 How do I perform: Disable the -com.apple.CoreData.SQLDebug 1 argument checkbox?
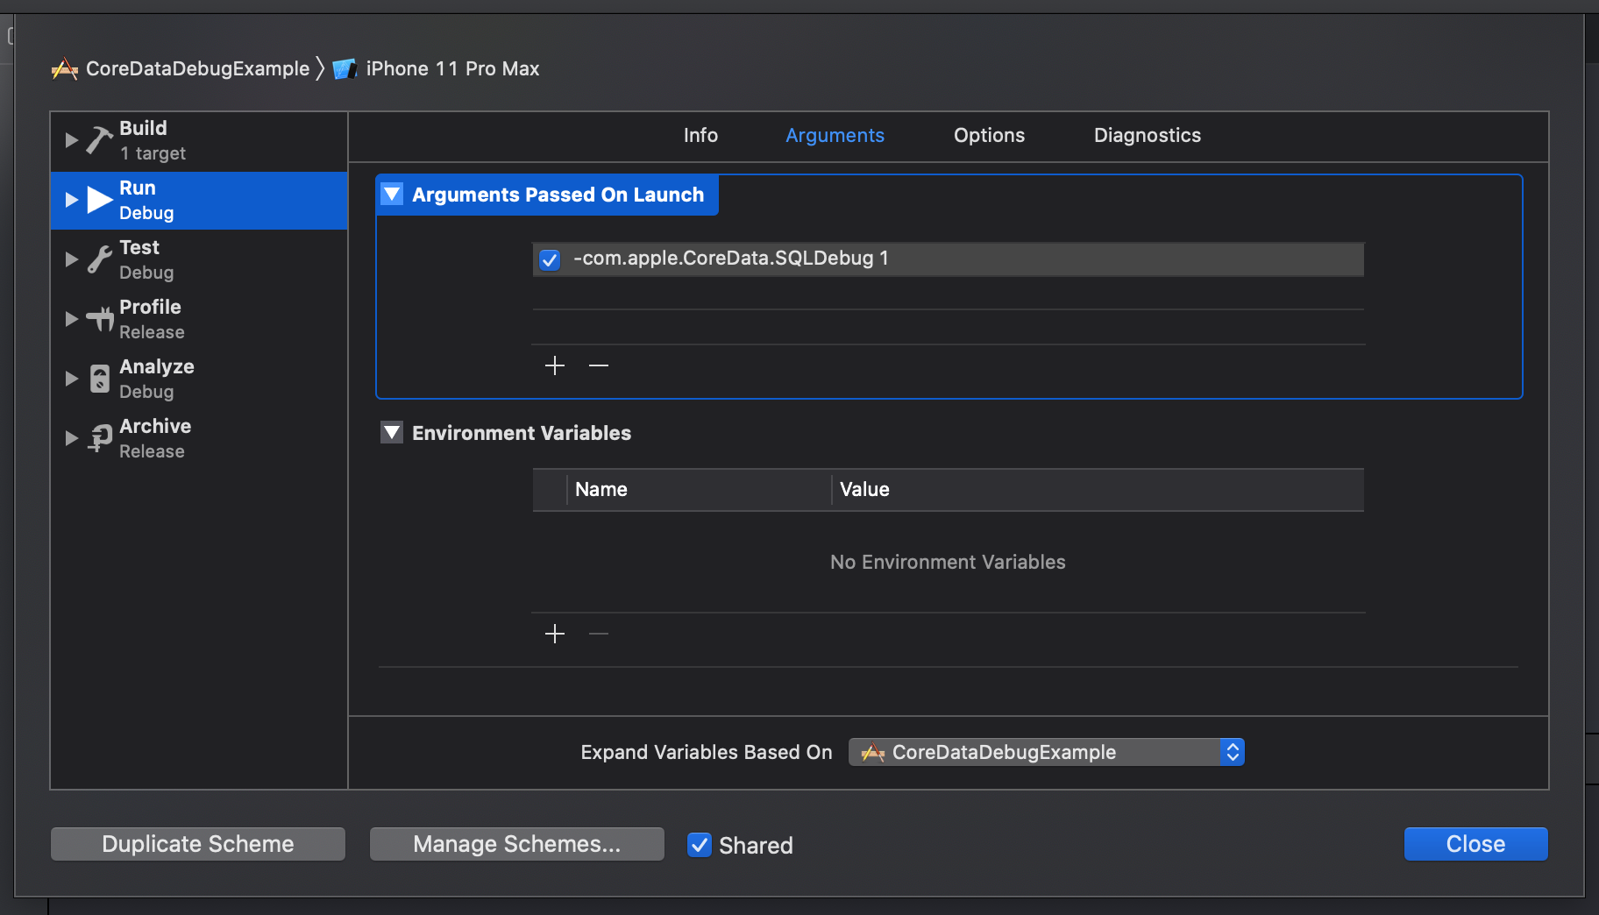point(550,259)
